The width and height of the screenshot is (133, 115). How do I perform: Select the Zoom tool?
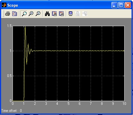[x=24, y=14]
